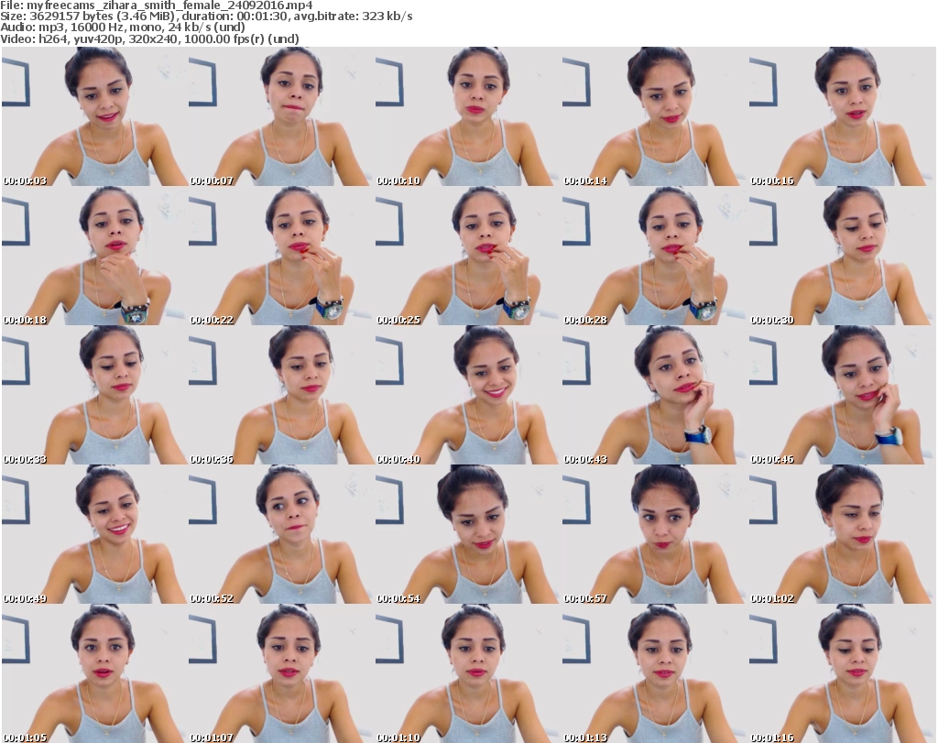Open the thumbnail stamped 00:01:10
The image size is (938, 743).
pyautogui.click(x=468, y=673)
